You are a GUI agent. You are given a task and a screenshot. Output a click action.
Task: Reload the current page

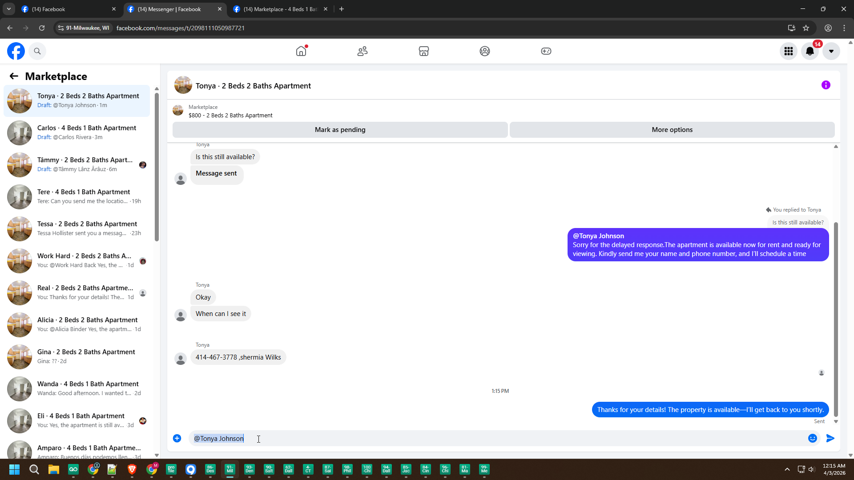(x=42, y=28)
